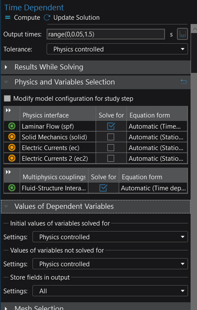Viewport: 197px width, 310px height.
Task: Click the vertical scrollbar up arrow
Action: point(194,29)
